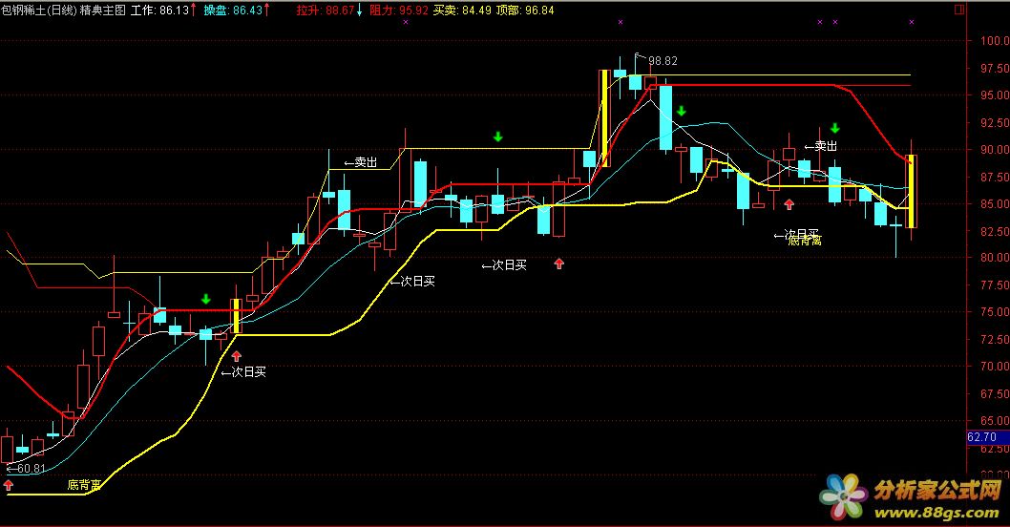This screenshot has width=1010, height=527.
Task: Click the blue 62.70 price tag on axis
Action: 987,437
